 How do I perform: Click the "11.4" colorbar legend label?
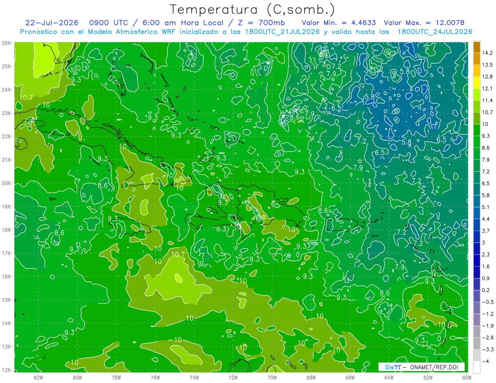pos(487,100)
